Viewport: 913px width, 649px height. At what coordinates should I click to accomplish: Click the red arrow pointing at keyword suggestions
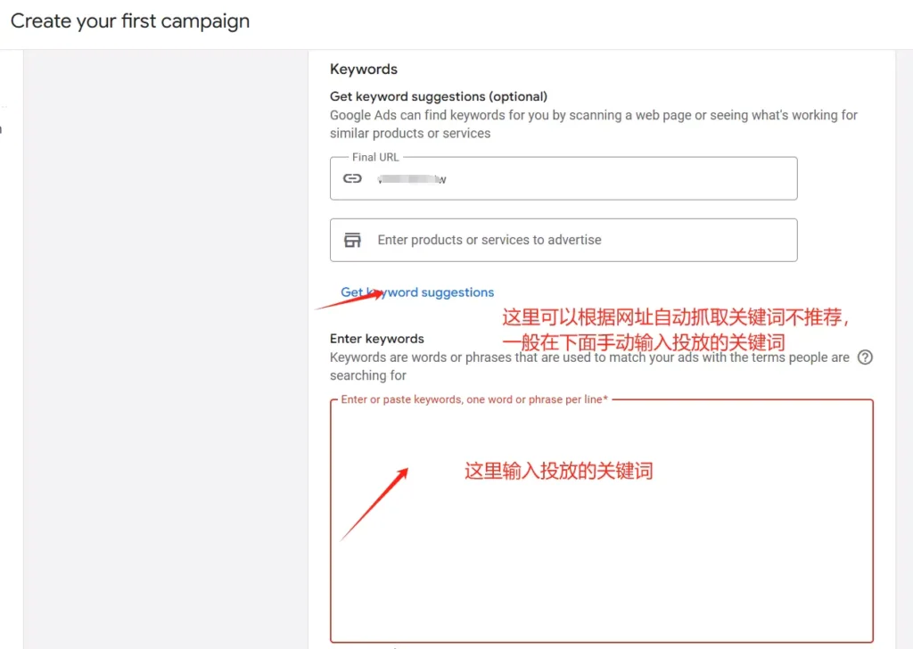[350, 299]
